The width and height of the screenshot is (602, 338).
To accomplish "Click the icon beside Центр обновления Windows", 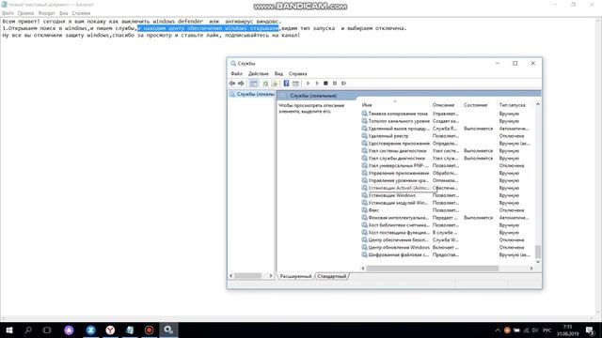I will click(364, 247).
